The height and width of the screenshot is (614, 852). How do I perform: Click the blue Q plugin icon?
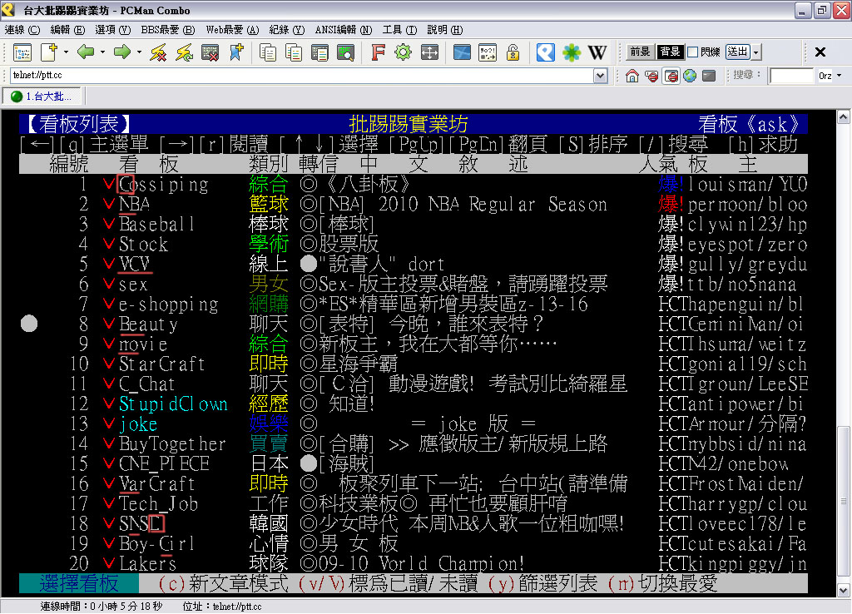coord(546,52)
